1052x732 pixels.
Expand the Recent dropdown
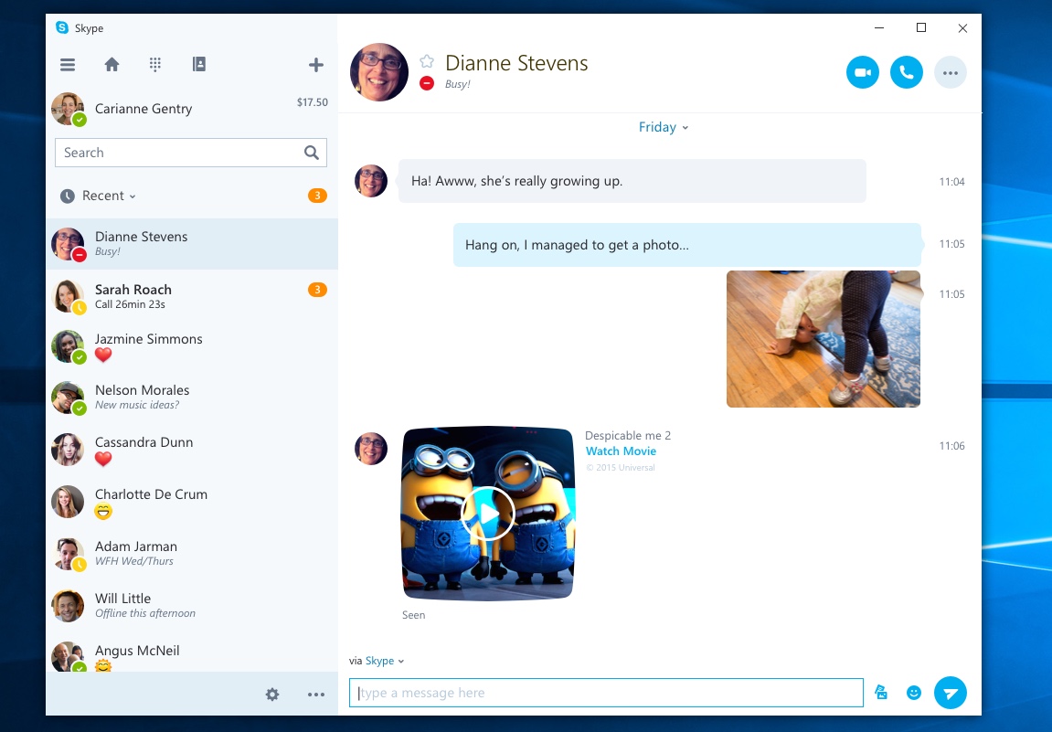coord(109,196)
